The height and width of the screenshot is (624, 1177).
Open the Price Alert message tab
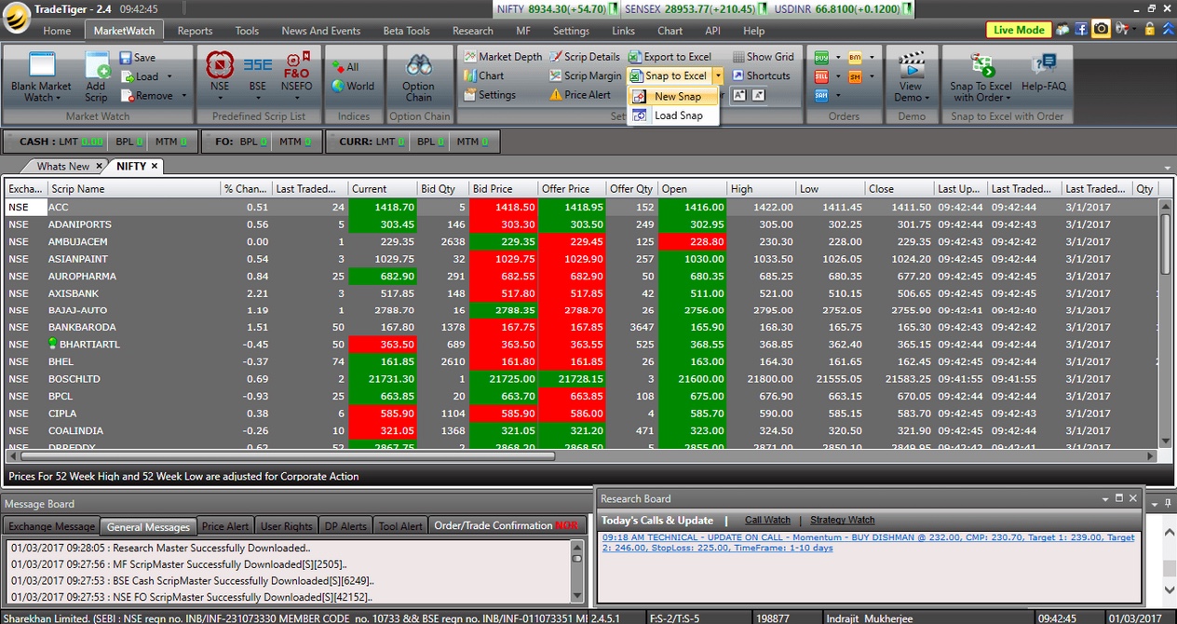(225, 526)
